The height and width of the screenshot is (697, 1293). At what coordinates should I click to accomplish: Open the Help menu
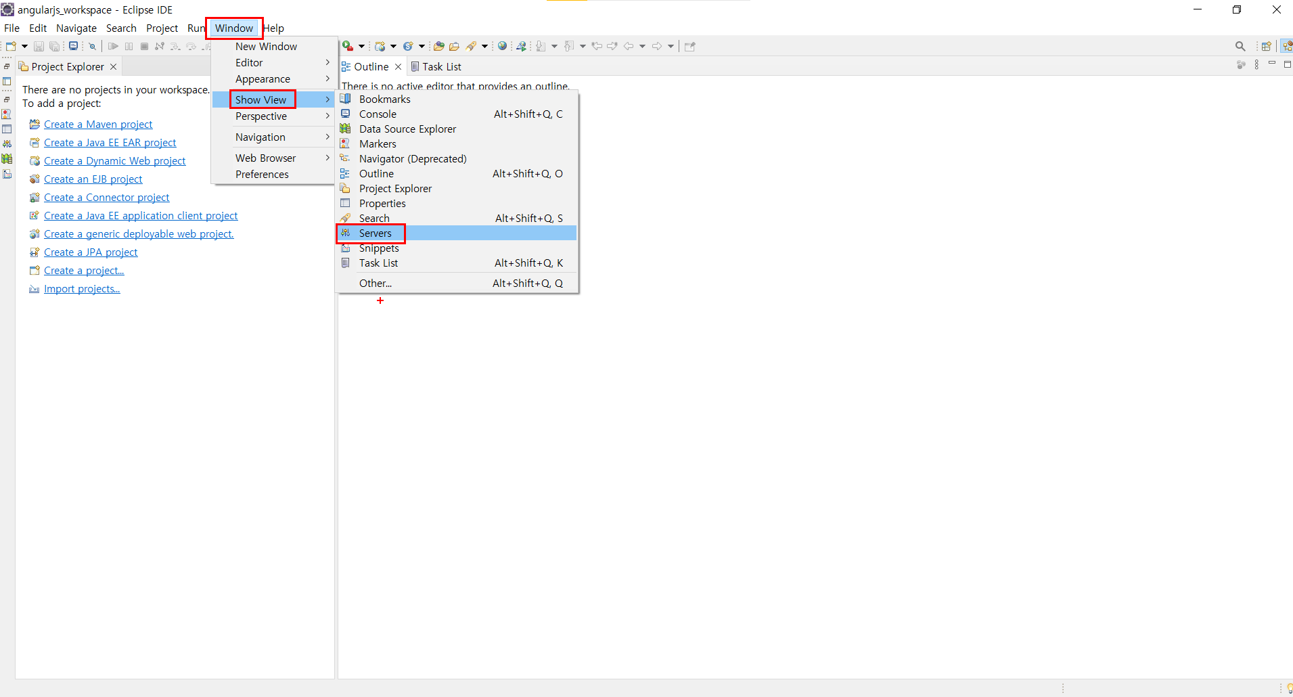(x=273, y=28)
